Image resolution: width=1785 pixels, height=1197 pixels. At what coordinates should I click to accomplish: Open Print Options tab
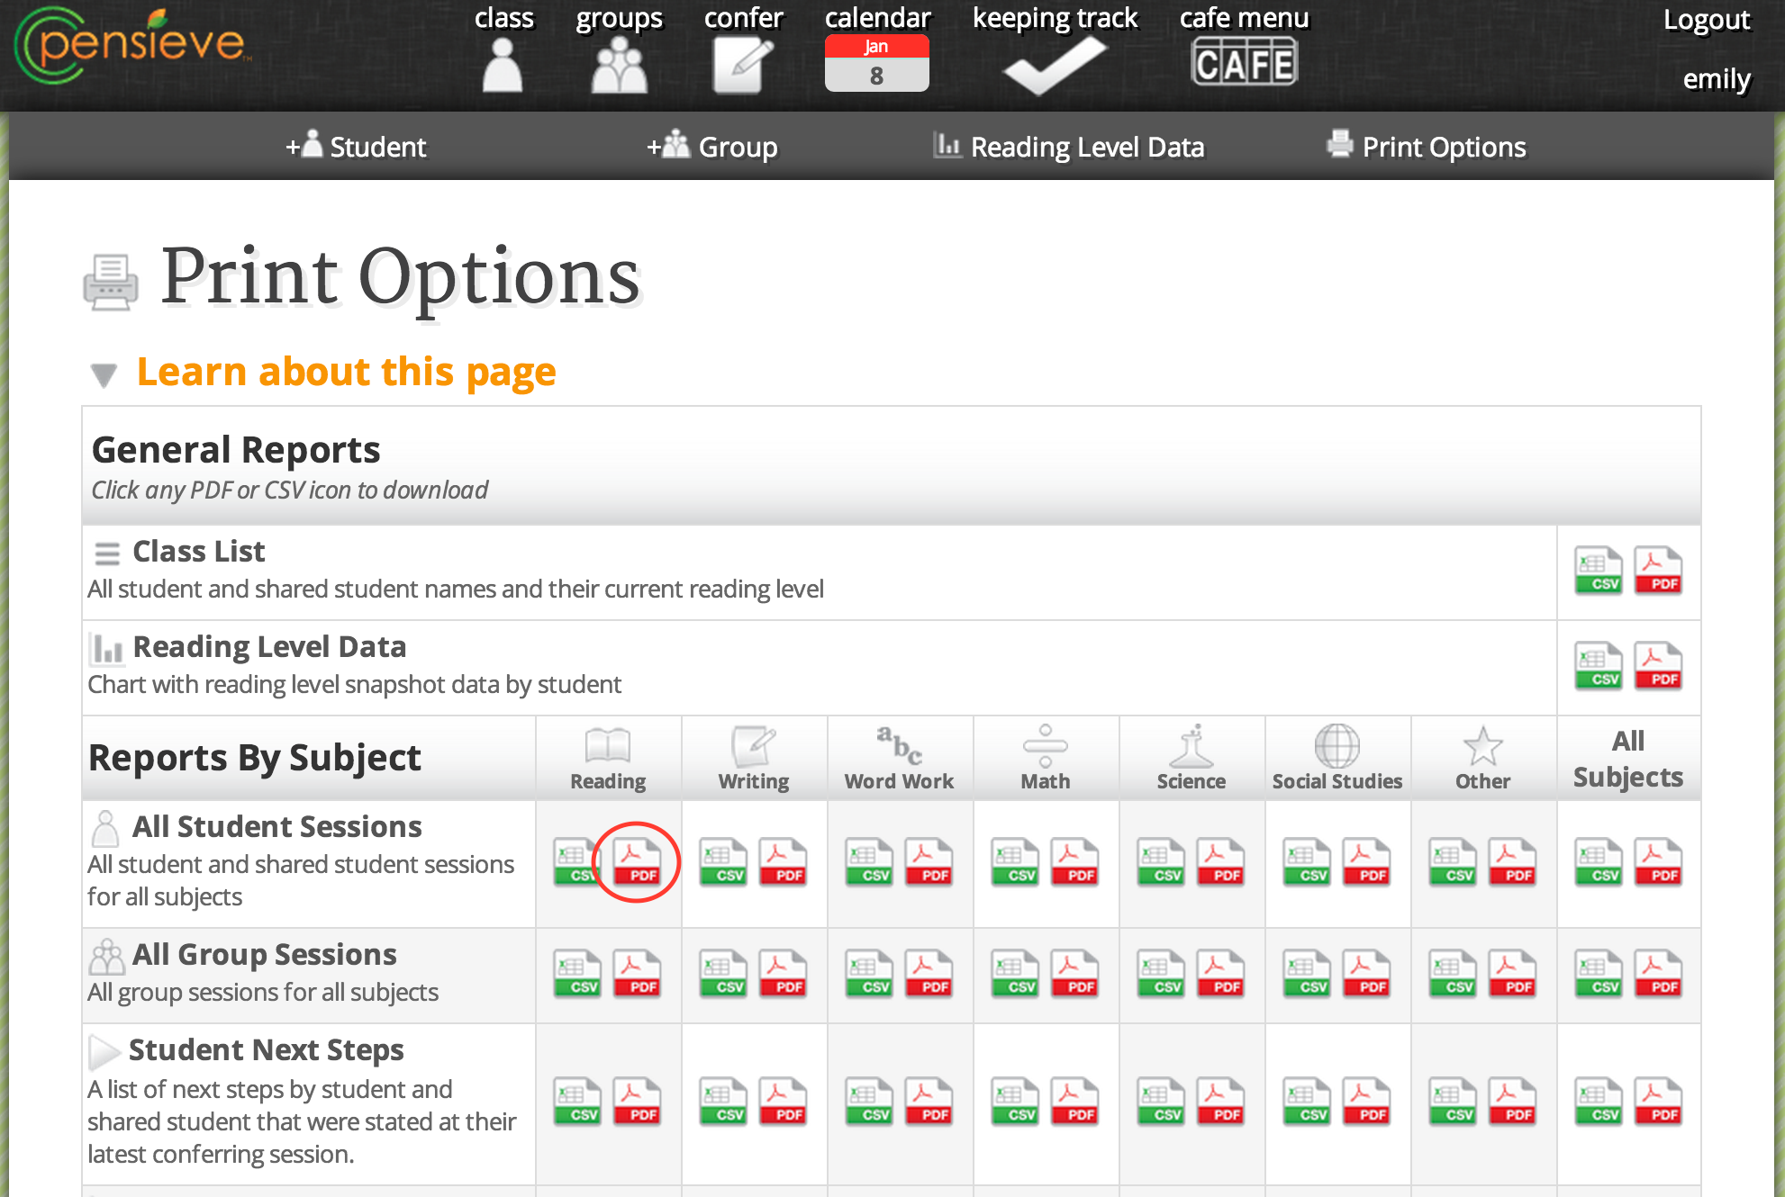(x=1427, y=146)
